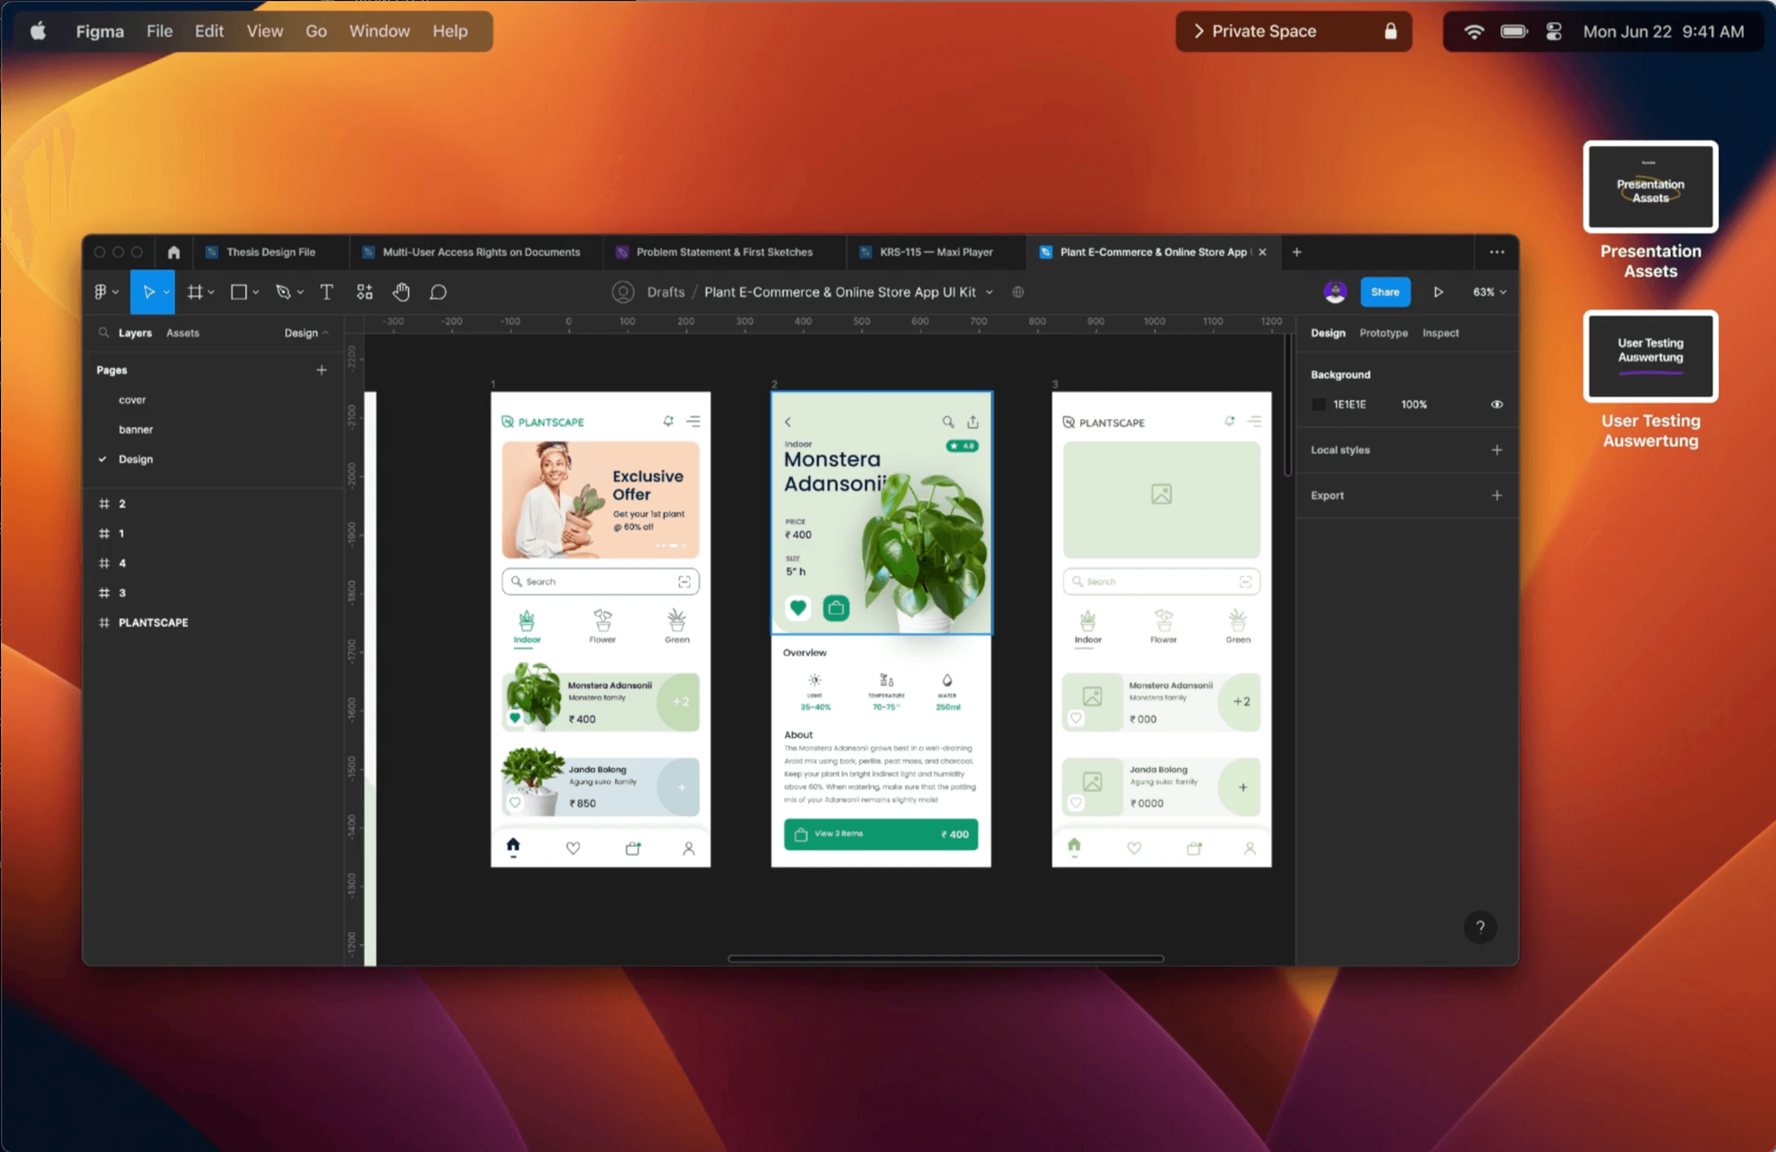Toggle macOS Control Center icon
The height and width of the screenshot is (1152, 1776).
(x=1554, y=31)
